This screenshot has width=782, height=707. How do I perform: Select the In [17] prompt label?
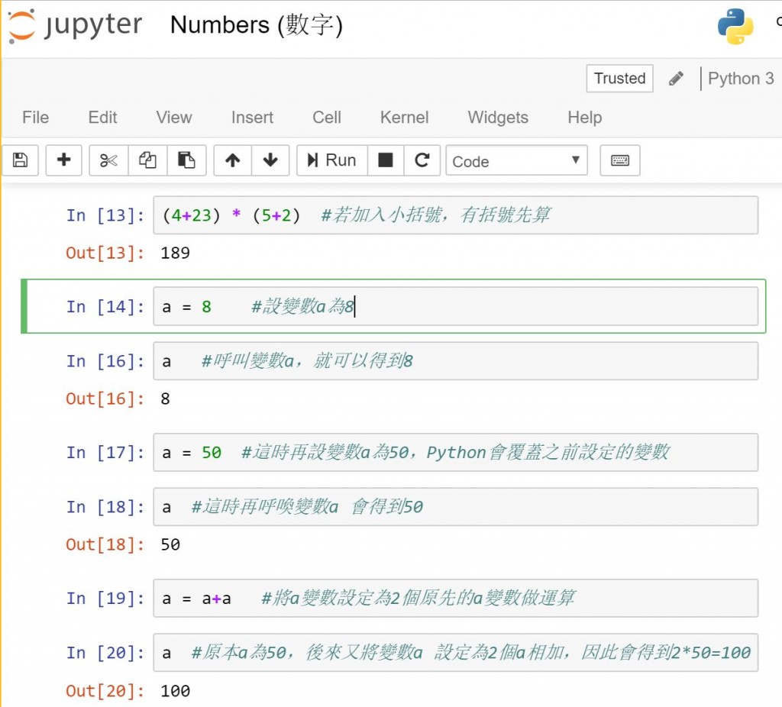coord(105,453)
